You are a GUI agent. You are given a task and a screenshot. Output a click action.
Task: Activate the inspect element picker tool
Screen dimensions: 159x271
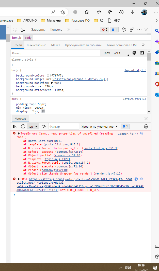(15, 30)
